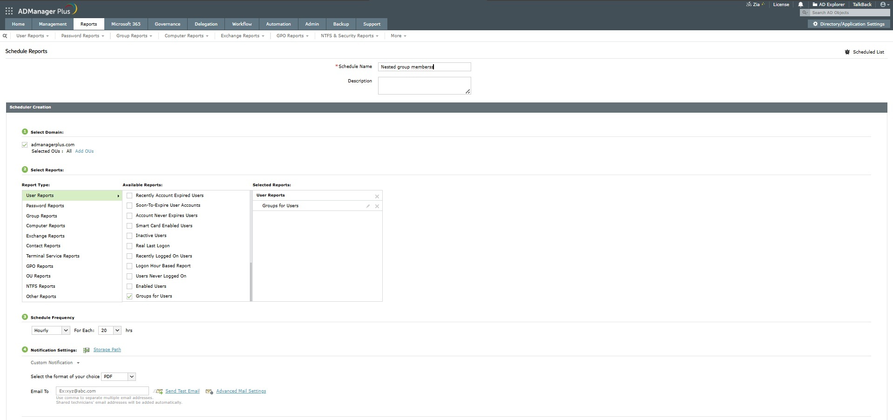Click the Schedule Name input field

click(424, 67)
